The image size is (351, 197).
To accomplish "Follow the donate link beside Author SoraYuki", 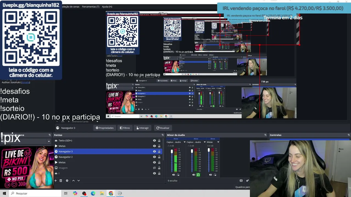I will (x=25, y=82).
